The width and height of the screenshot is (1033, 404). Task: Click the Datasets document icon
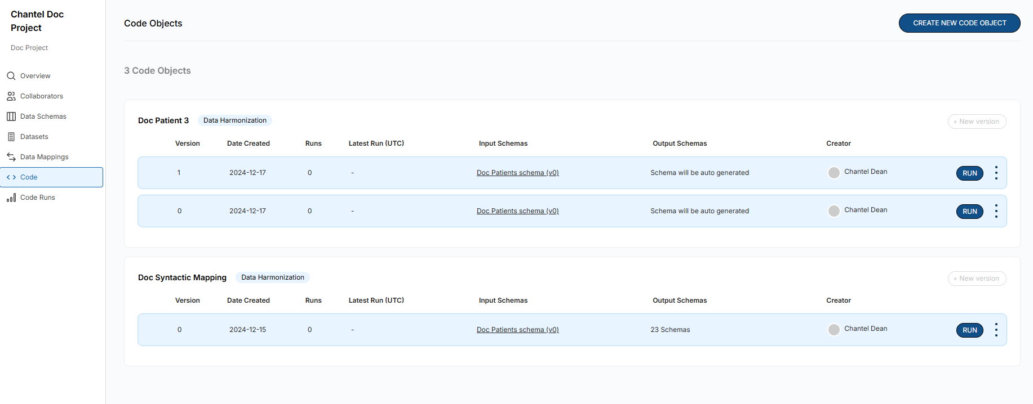tap(11, 137)
